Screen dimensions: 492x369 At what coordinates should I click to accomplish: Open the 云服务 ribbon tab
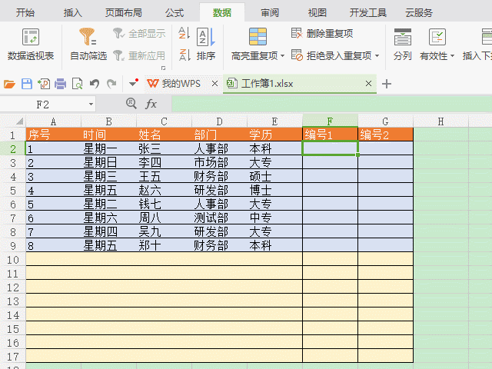click(419, 12)
